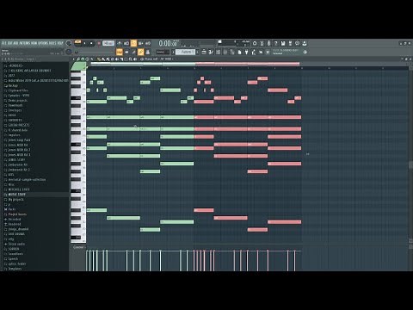Toggle the metronome icon
Viewport: 413px width, 310px height.
point(120,43)
